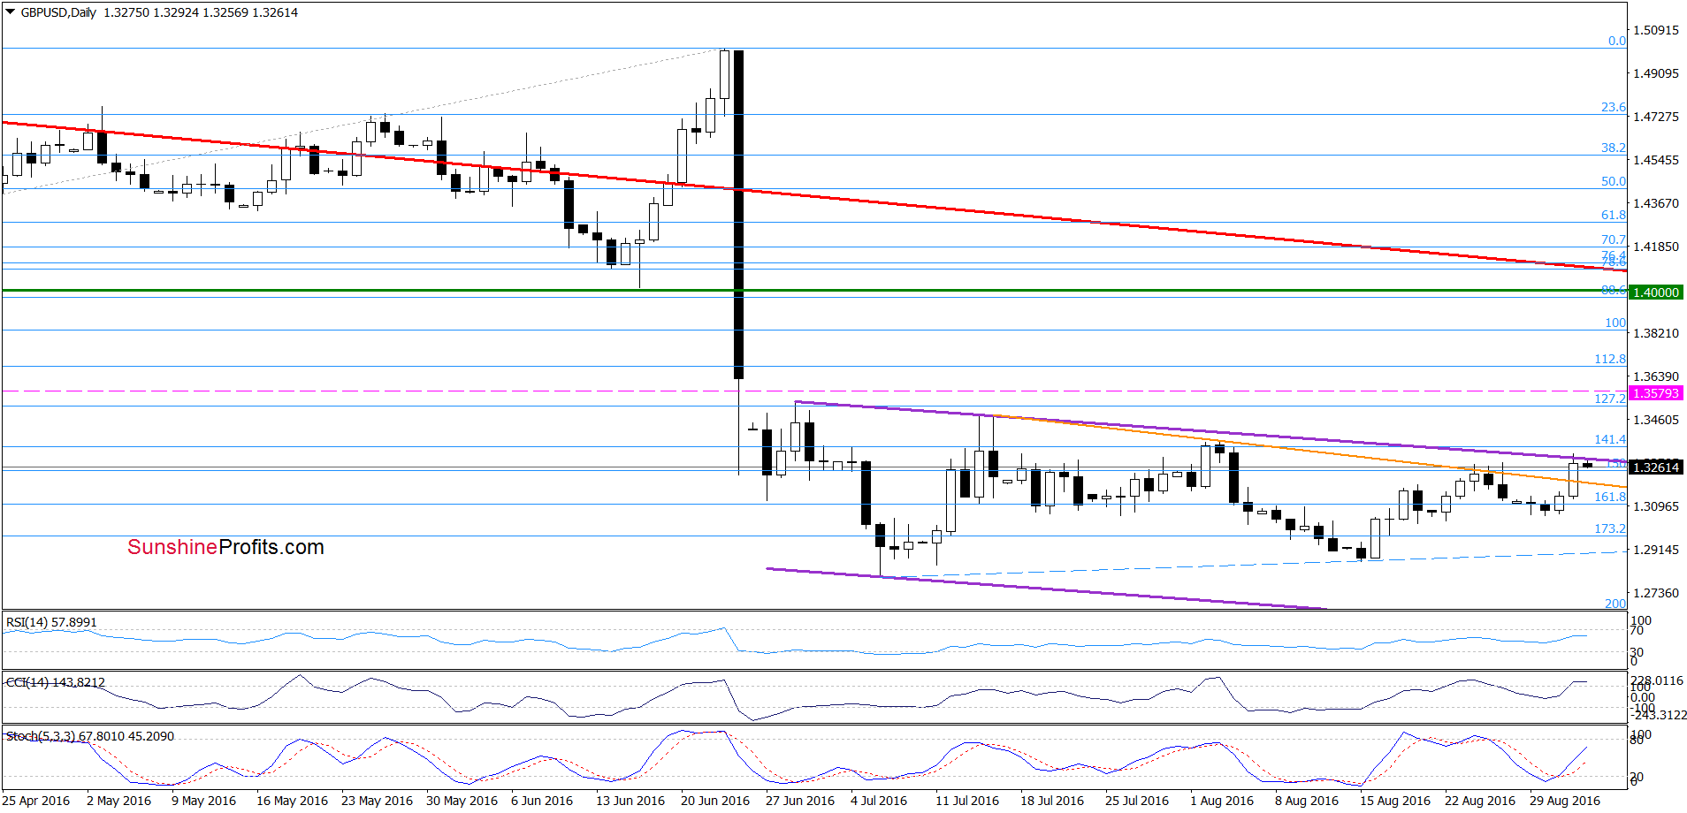The image size is (1687, 813).
Task: Click the 18 Jul 2016 date label
Action: [x=1052, y=801]
